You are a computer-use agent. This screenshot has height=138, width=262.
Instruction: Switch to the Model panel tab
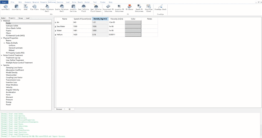click(3, 18)
